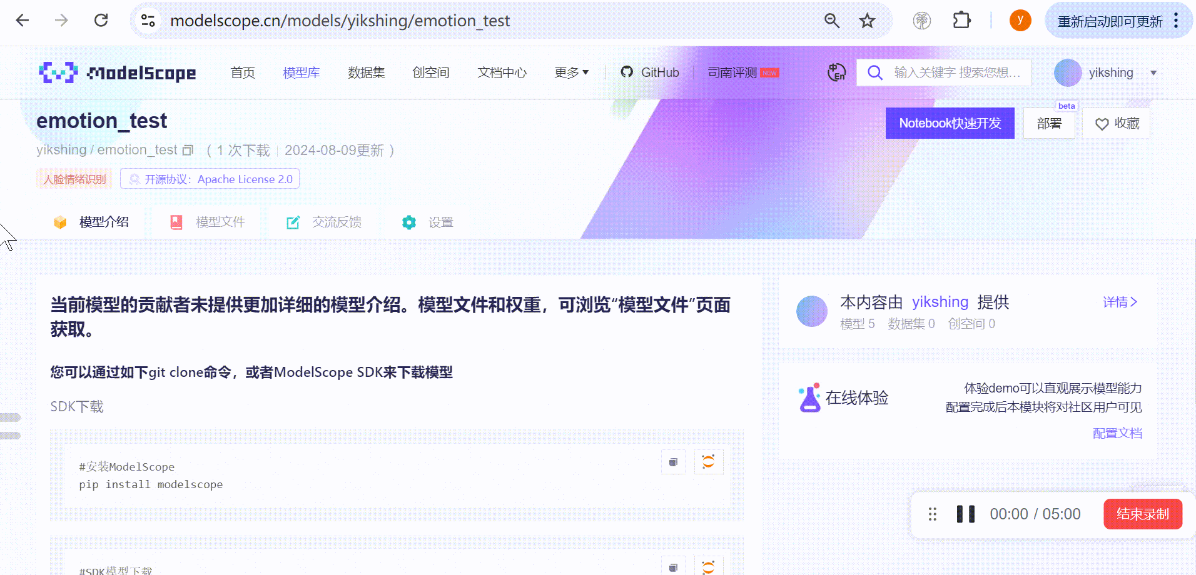Switch to 模型文件 tab
This screenshot has height=575, width=1196.
pos(208,222)
